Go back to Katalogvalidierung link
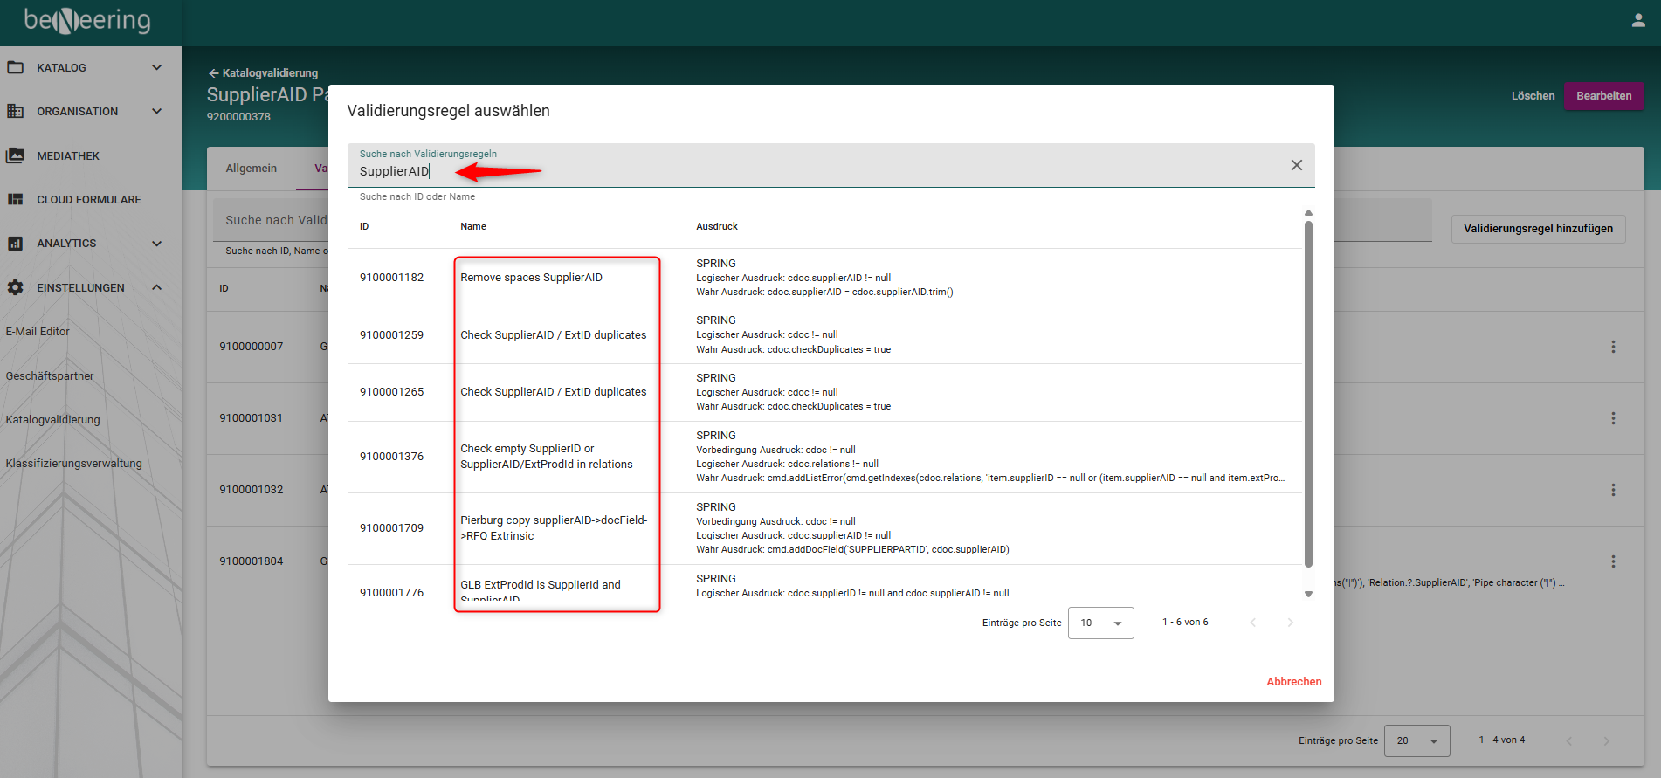The width and height of the screenshot is (1661, 778). click(263, 73)
